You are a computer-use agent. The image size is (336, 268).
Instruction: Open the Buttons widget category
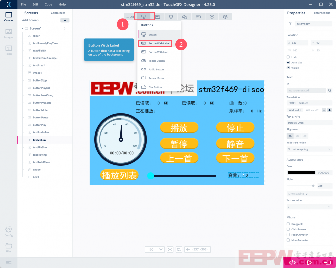click(144, 17)
